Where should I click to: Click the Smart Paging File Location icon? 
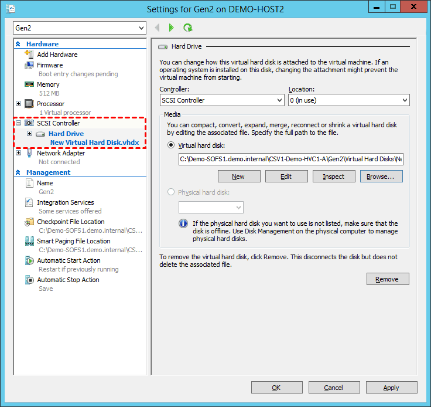click(x=29, y=241)
